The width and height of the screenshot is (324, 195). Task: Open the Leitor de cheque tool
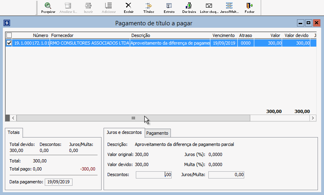[x=209, y=7]
